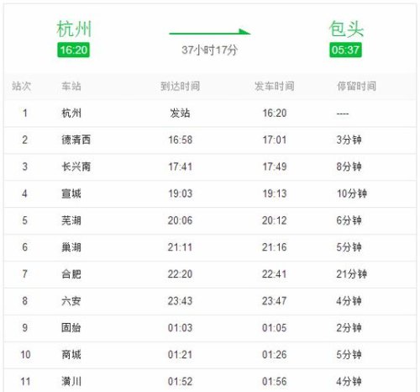This screenshot has height=392, width=420.
Task: Click the 巢湖 station entry
Action: (x=71, y=247)
